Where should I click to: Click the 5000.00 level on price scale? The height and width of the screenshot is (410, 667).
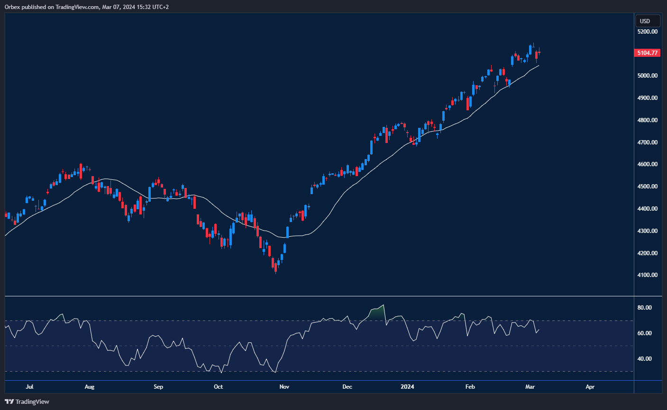click(647, 76)
